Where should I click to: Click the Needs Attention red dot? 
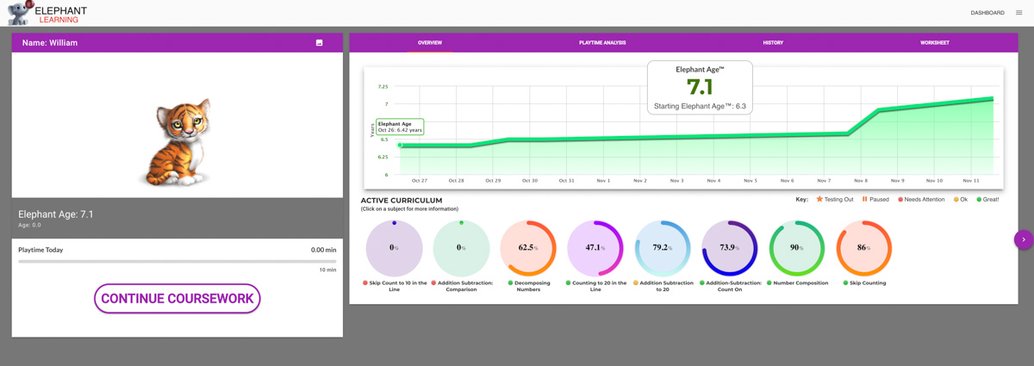[x=900, y=199]
